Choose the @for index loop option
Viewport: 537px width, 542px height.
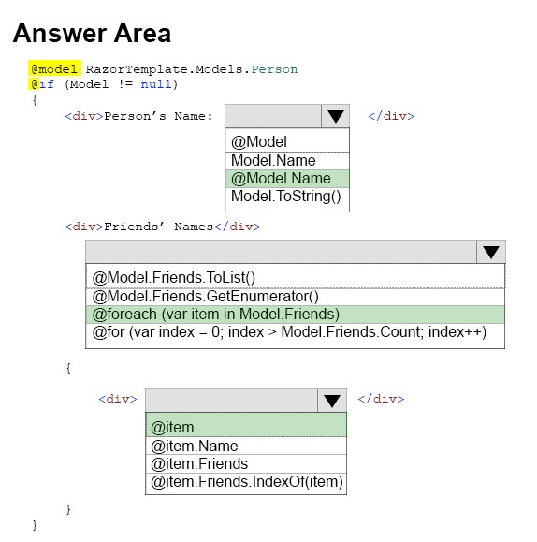295,332
